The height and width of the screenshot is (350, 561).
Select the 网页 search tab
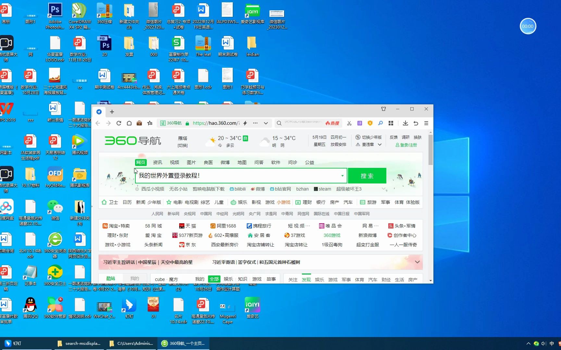(141, 162)
